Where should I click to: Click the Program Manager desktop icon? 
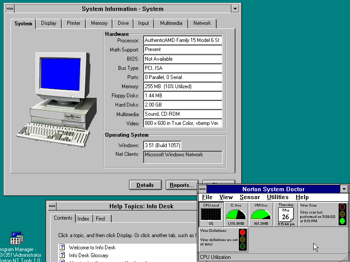click(x=17, y=238)
